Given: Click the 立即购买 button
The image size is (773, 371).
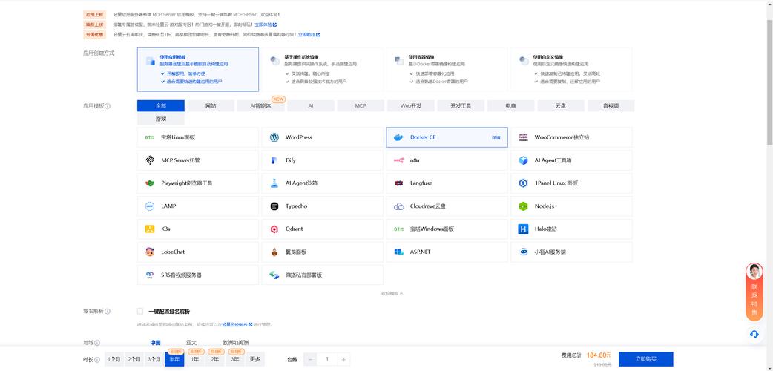Looking at the screenshot, I should point(645,359).
